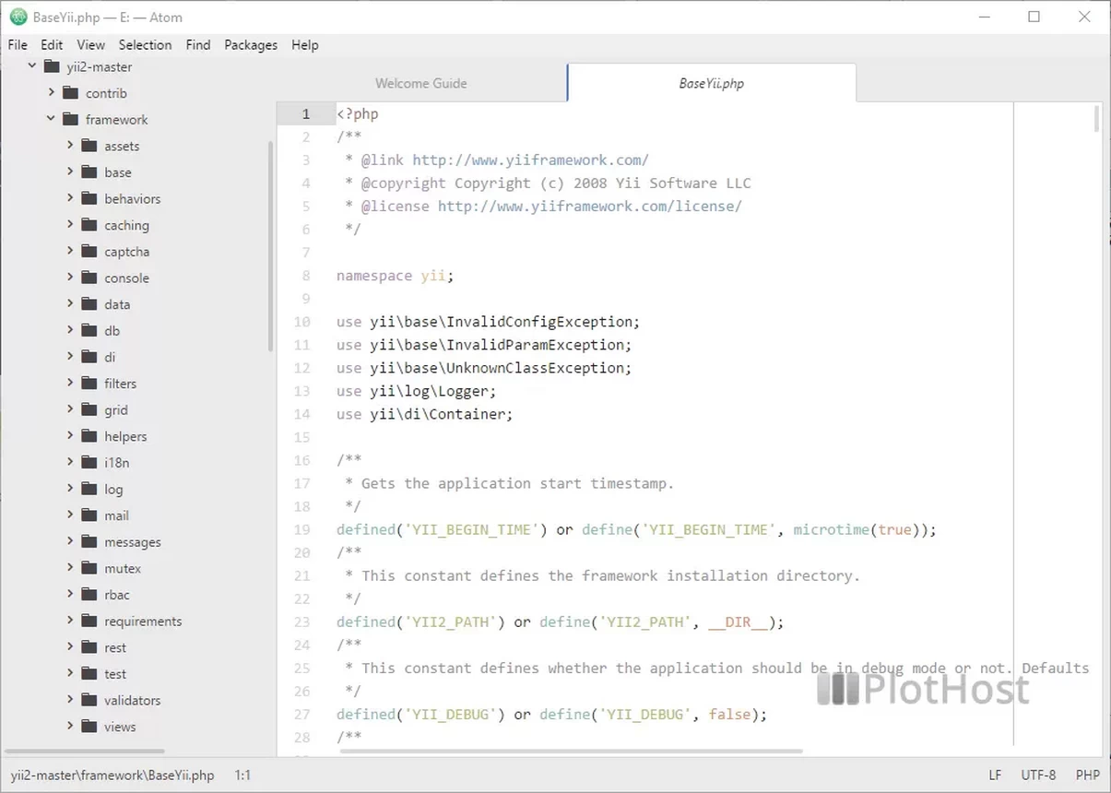The height and width of the screenshot is (793, 1111).
Task: Open the Find menu
Action: point(198,44)
